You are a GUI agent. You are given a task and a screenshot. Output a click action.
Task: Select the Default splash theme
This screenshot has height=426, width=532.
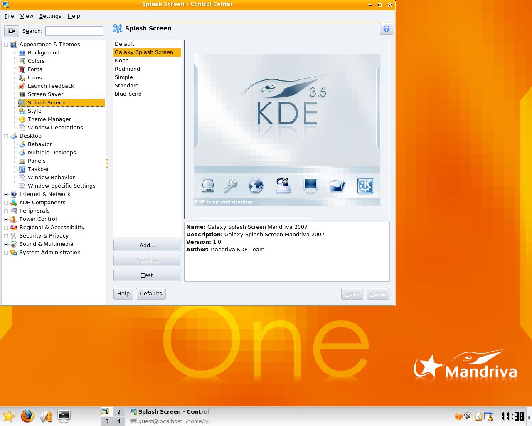[x=147, y=44]
